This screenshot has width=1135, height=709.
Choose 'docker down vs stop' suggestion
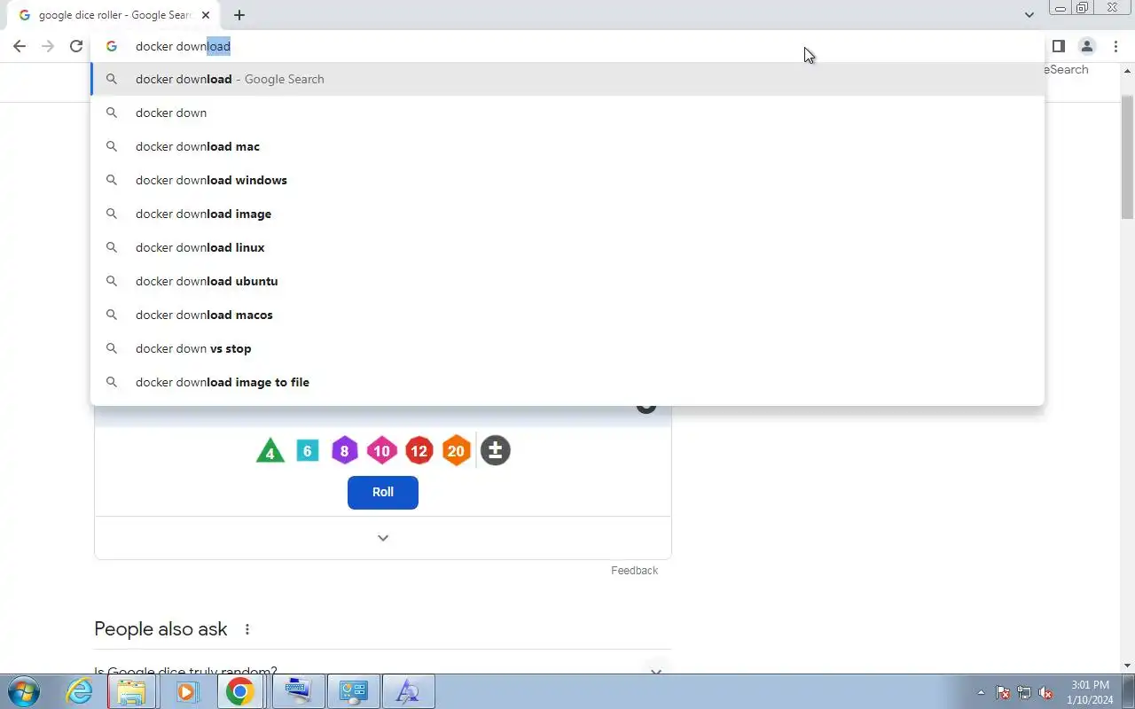tap(567, 348)
